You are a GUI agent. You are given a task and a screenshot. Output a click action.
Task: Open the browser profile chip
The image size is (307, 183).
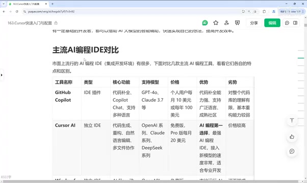pos(290,12)
